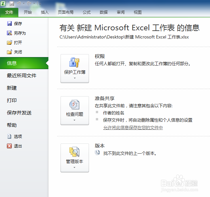Click the 保存文件时，将自动删除属性 list entry
This screenshot has height=197, width=210.
pos(148,120)
